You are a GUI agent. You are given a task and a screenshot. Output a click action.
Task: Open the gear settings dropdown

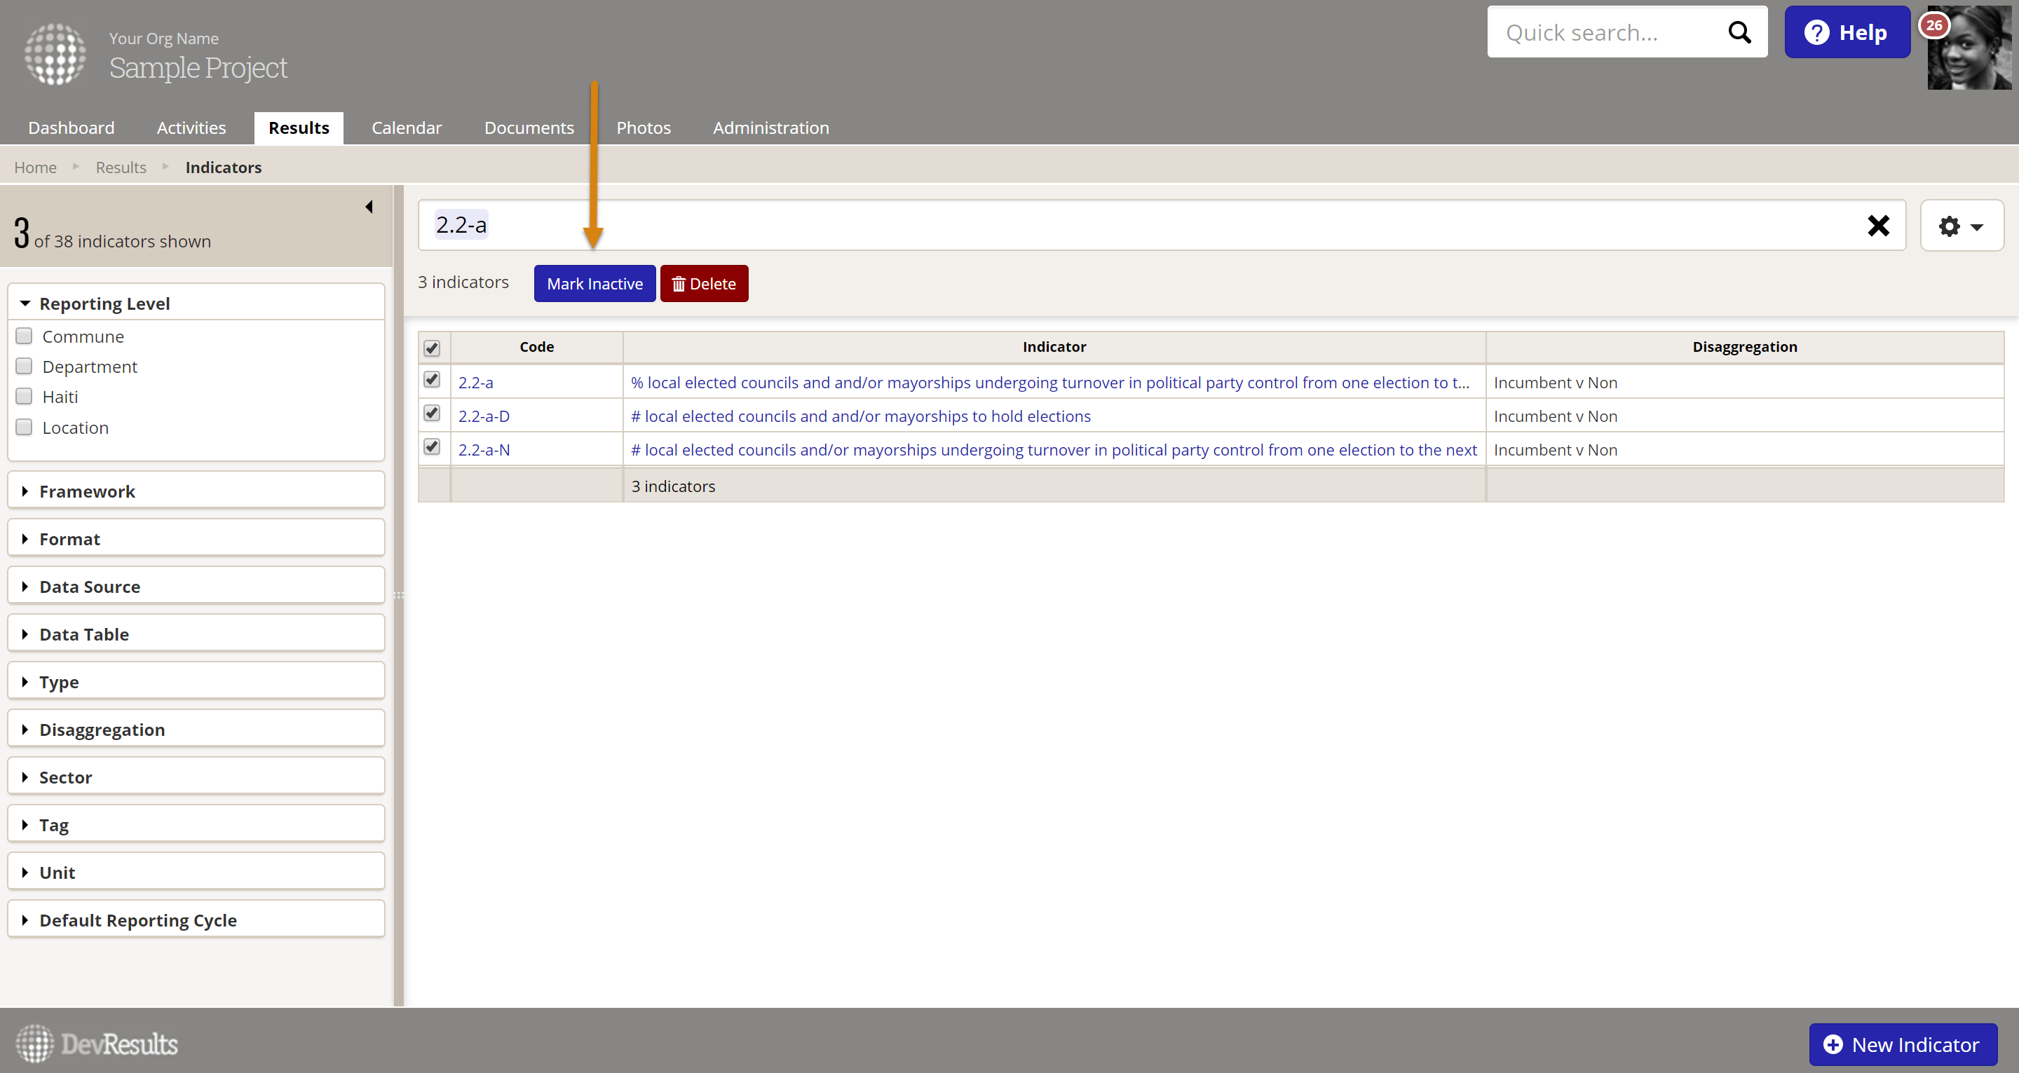coord(1961,226)
